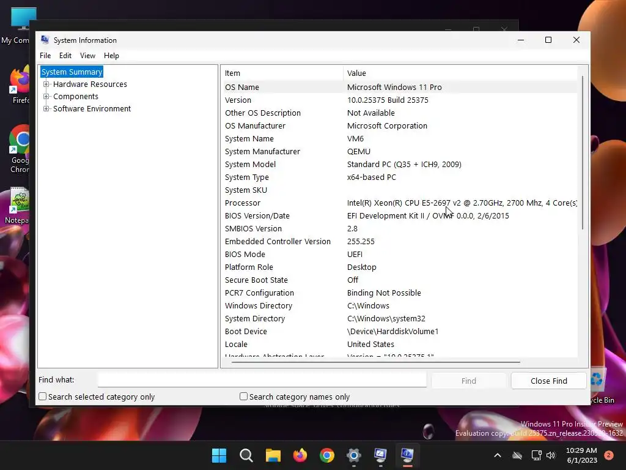Select the System SKU row
The width and height of the screenshot is (626, 470).
(400, 190)
